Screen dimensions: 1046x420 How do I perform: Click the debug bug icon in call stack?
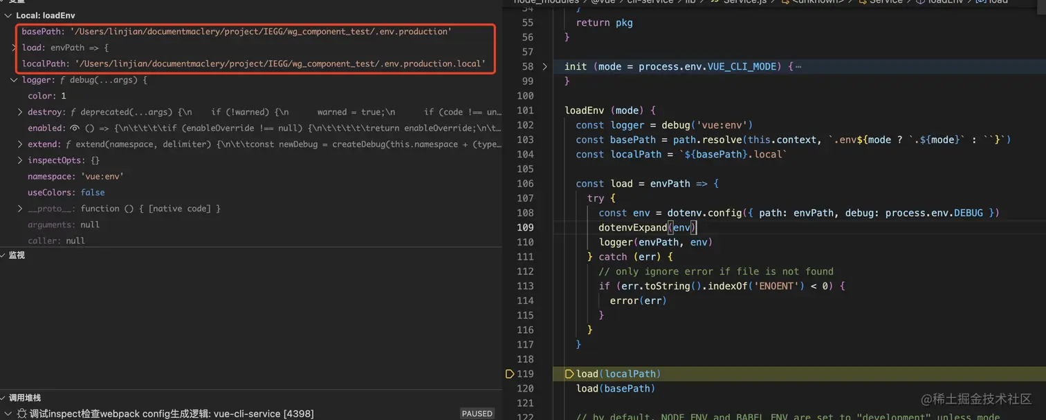pos(22,413)
